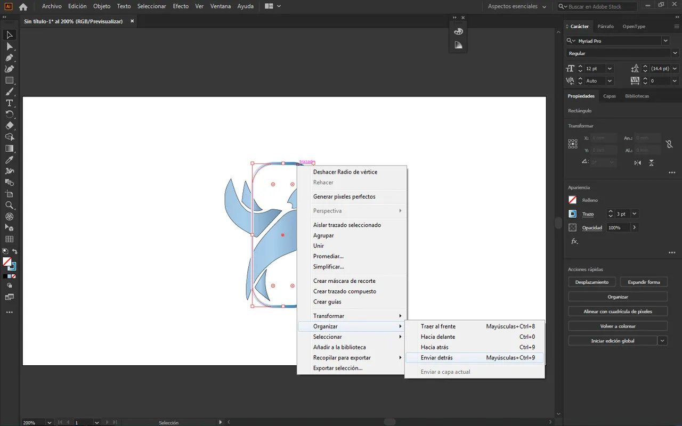This screenshot has width=682, height=426.
Task: Select the Gradient tool
Action: tap(10, 149)
